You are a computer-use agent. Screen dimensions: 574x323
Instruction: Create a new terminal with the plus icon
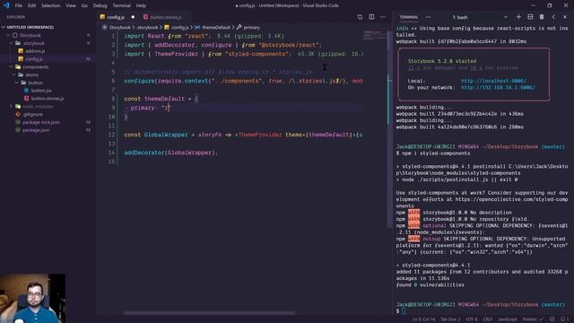click(518, 17)
